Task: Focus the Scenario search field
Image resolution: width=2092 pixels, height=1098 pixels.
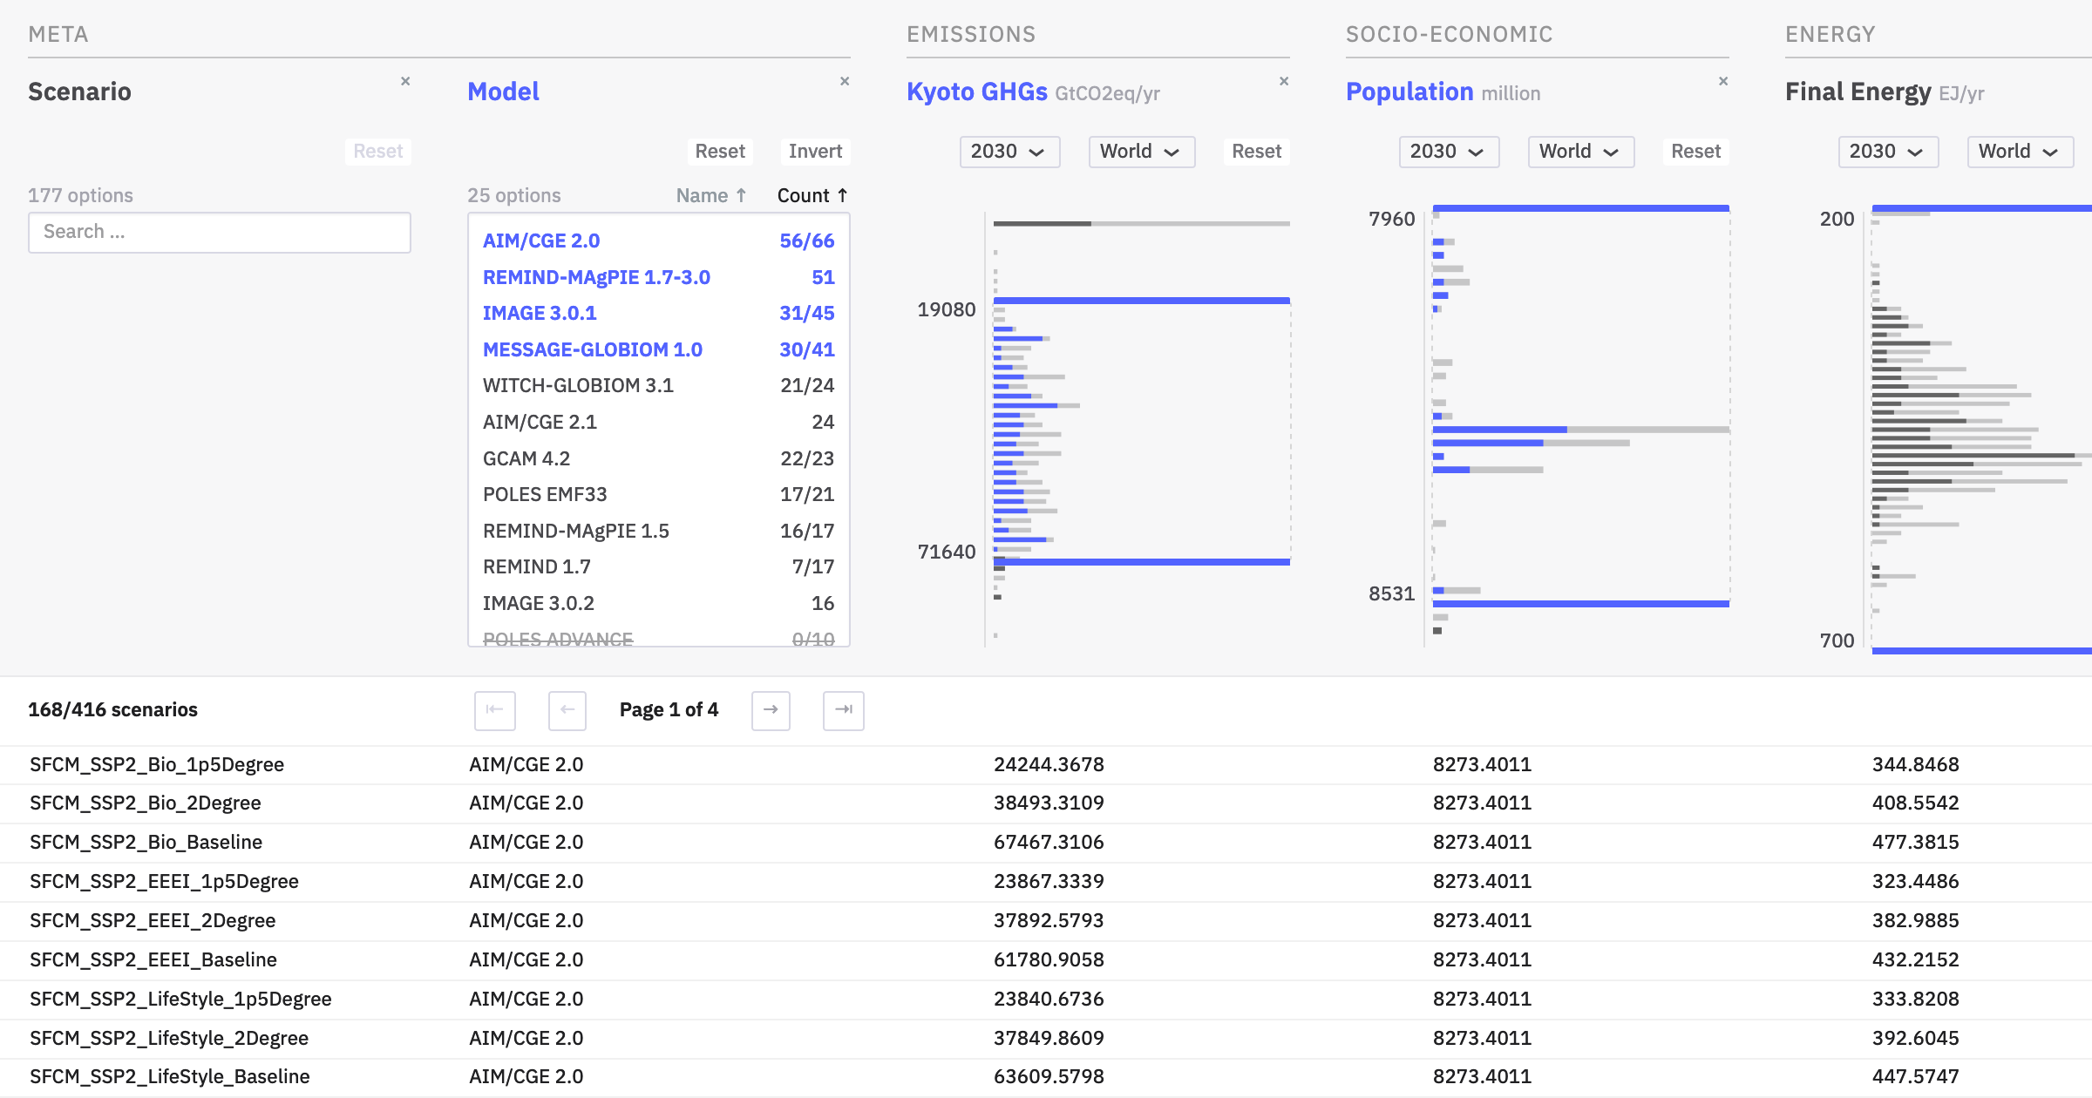Action: click(x=220, y=233)
